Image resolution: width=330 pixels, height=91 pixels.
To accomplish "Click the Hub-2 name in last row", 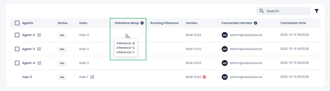I will coord(27,77).
